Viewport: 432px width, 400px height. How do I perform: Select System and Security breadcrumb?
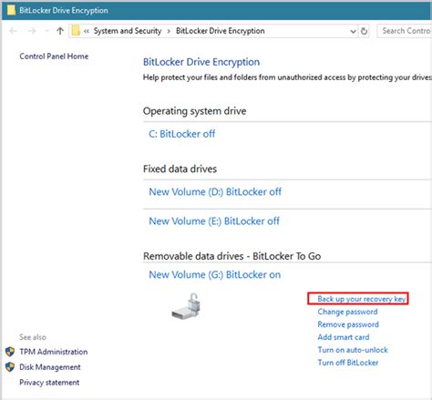click(x=128, y=31)
